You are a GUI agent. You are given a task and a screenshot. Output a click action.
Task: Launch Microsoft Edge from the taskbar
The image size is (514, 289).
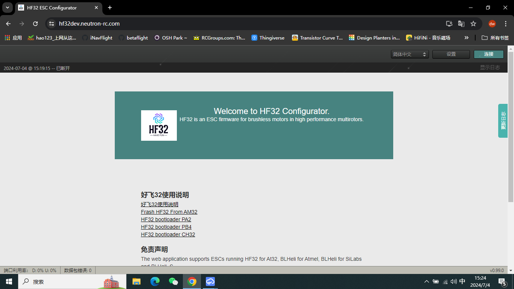(x=155, y=281)
